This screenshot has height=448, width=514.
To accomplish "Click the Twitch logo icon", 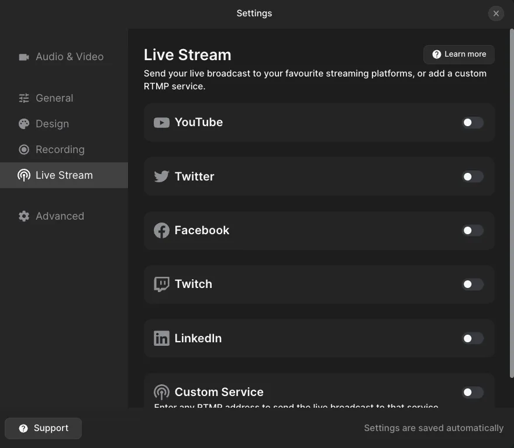I will [161, 284].
